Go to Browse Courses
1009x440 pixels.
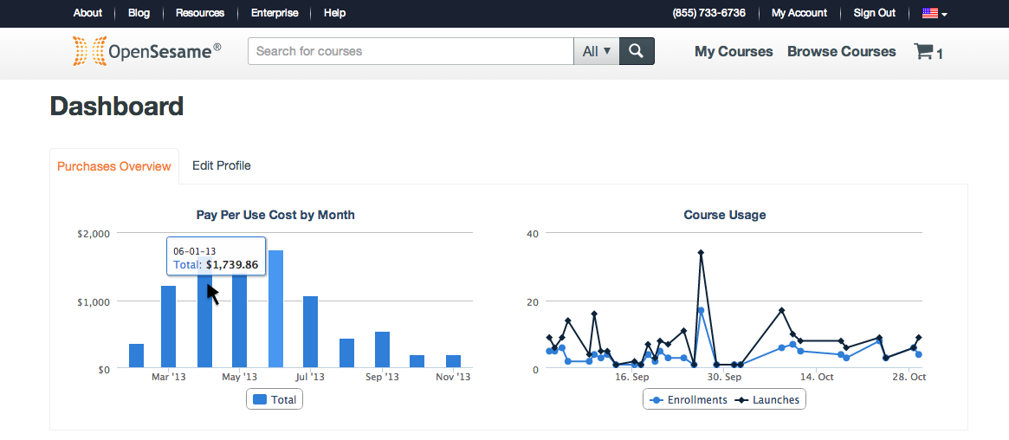pyautogui.click(x=841, y=52)
